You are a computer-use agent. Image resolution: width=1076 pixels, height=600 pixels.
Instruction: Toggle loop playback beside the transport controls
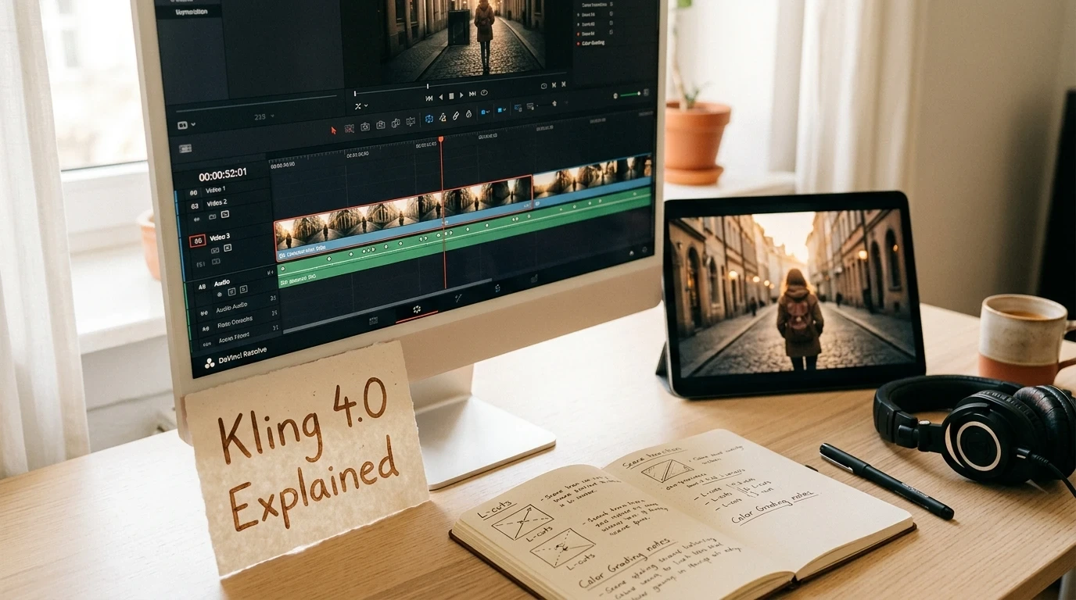484,93
